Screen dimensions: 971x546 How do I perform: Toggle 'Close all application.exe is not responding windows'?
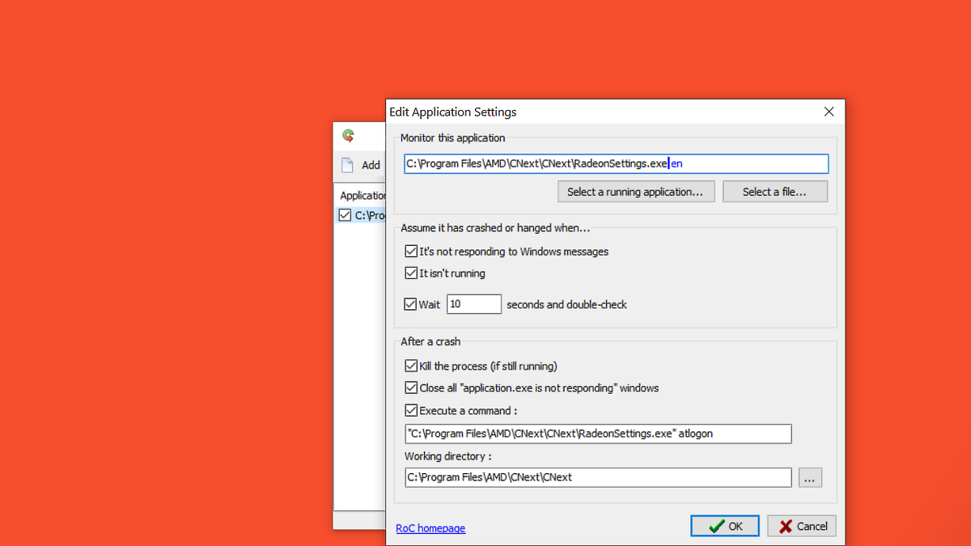point(411,387)
